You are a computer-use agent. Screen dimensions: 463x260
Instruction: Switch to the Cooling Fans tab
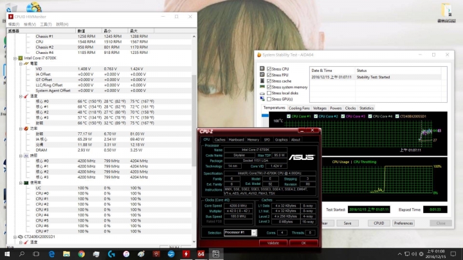[x=298, y=108]
